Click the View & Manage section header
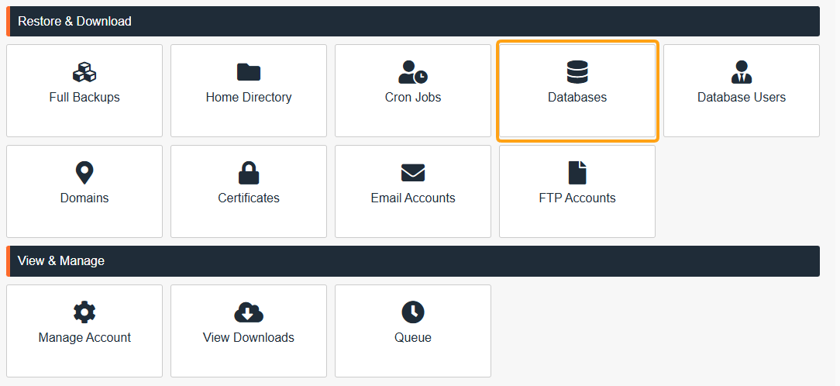 tap(413, 261)
